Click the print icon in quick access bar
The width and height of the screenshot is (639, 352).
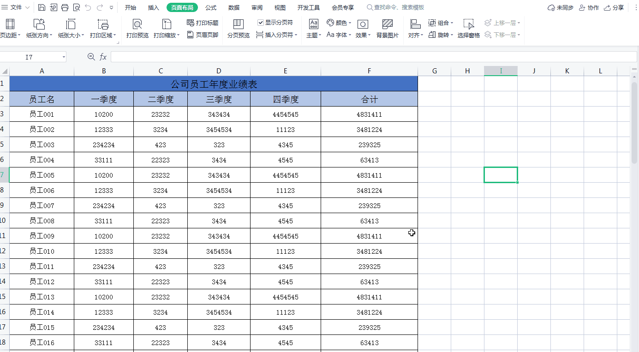(x=65, y=7)
